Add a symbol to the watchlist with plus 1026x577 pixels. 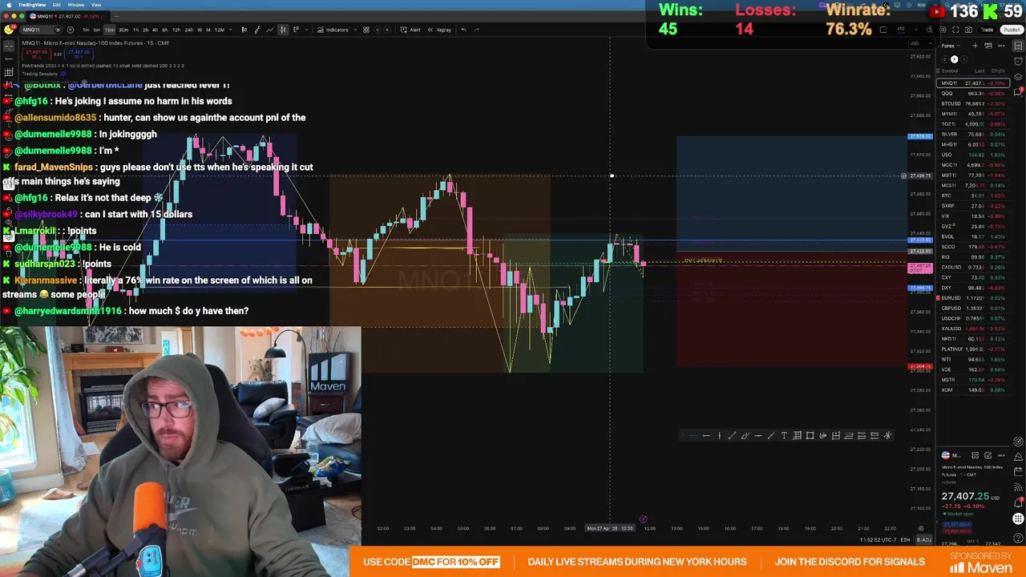(x=976, y=46)
